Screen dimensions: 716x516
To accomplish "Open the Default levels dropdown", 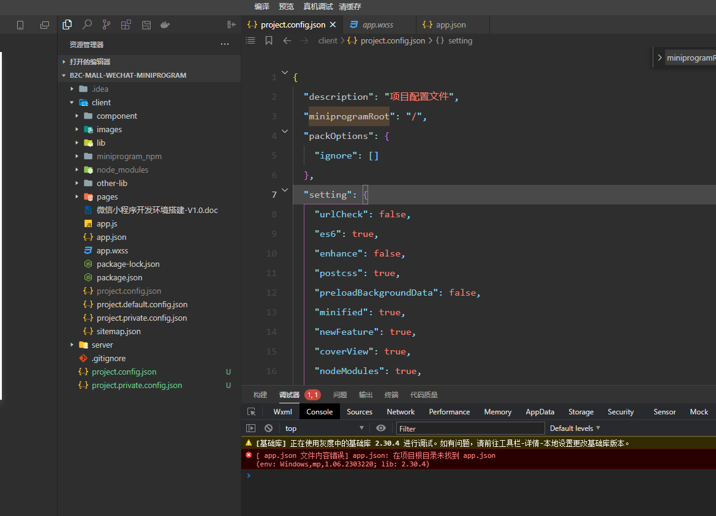I will click(x=575, y=428).
